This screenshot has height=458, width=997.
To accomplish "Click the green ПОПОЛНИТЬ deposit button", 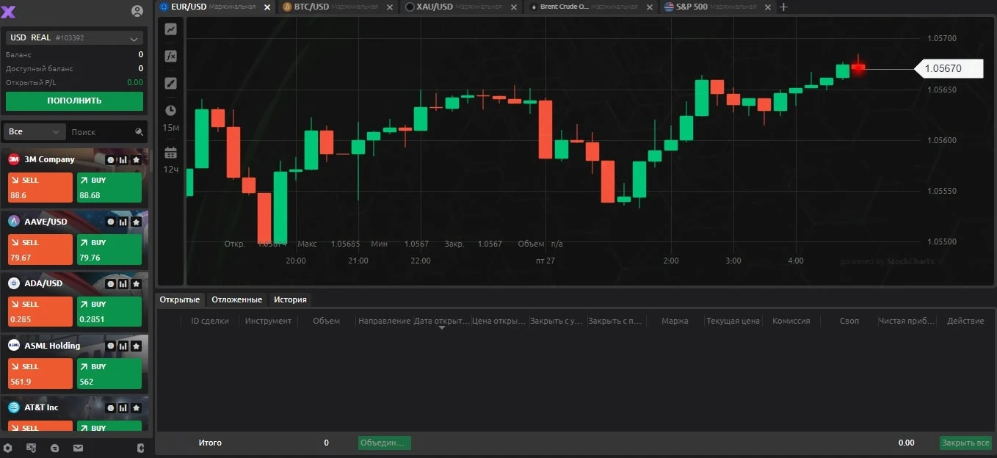I will [74, 101].
